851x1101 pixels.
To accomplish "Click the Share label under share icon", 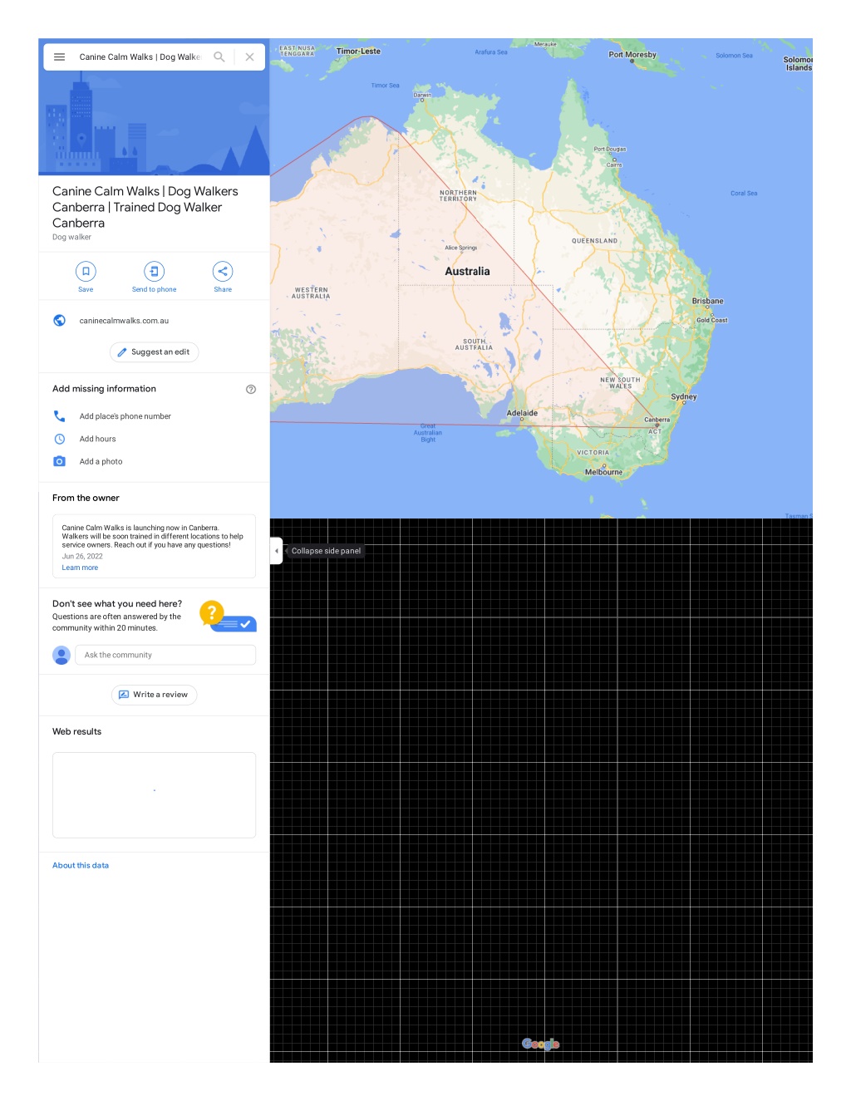I will click(223, 289).
